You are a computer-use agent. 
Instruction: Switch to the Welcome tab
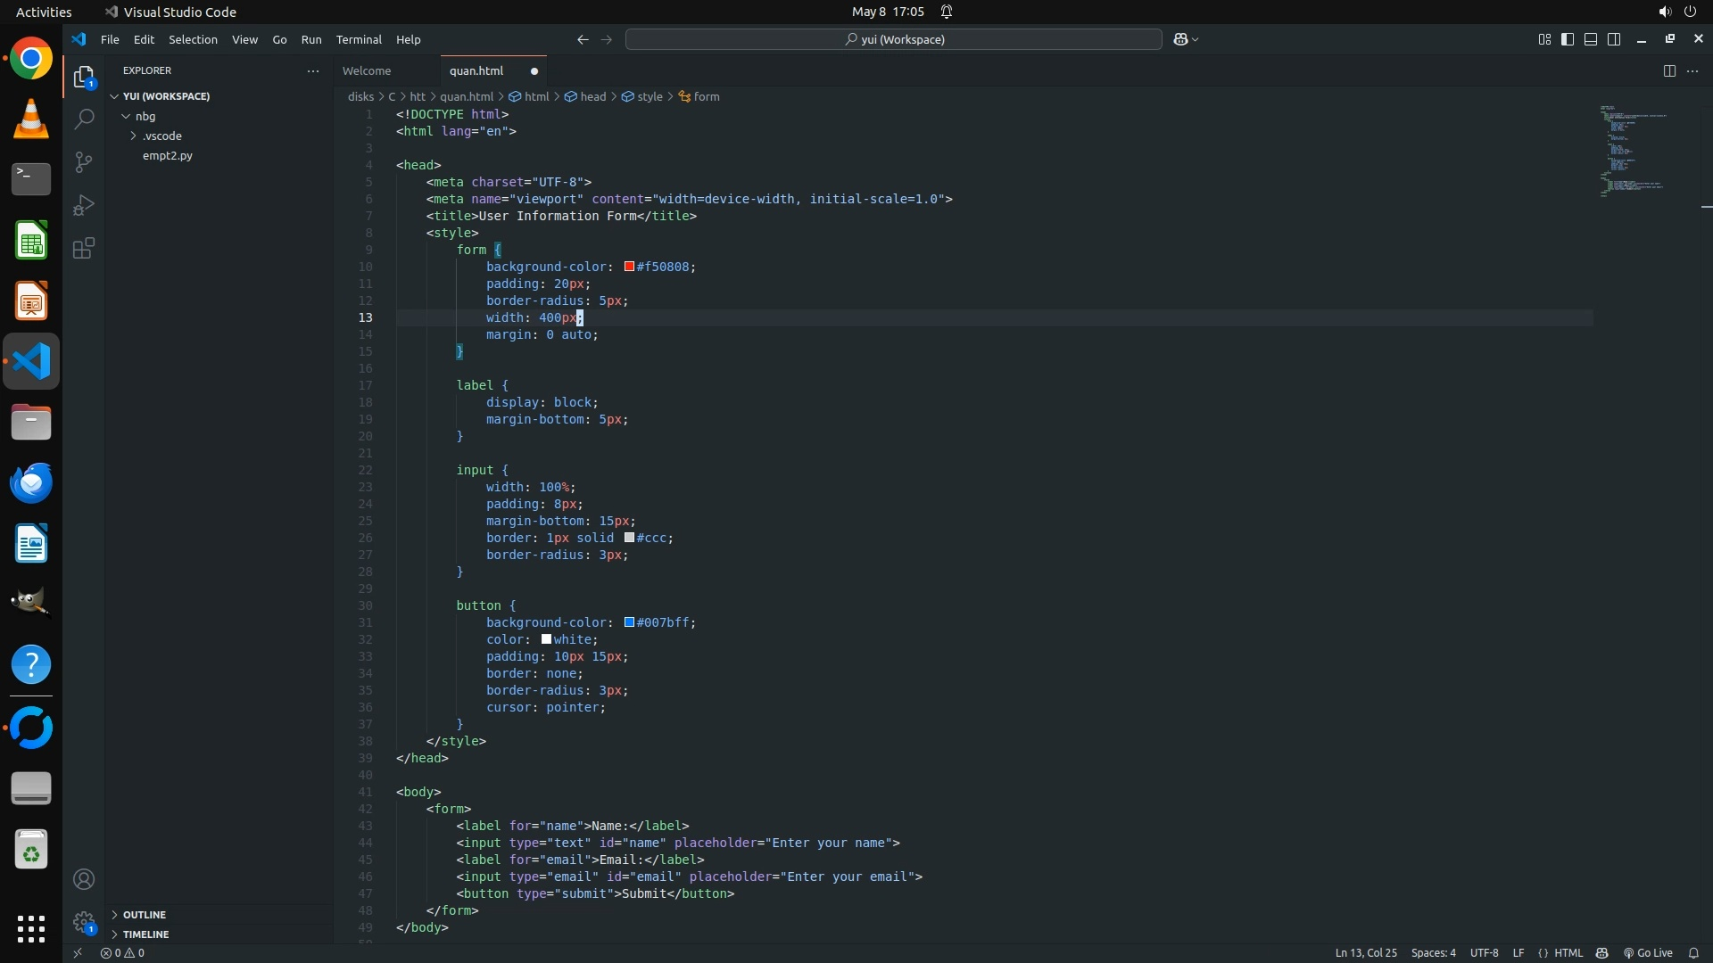tap(367, 70)
